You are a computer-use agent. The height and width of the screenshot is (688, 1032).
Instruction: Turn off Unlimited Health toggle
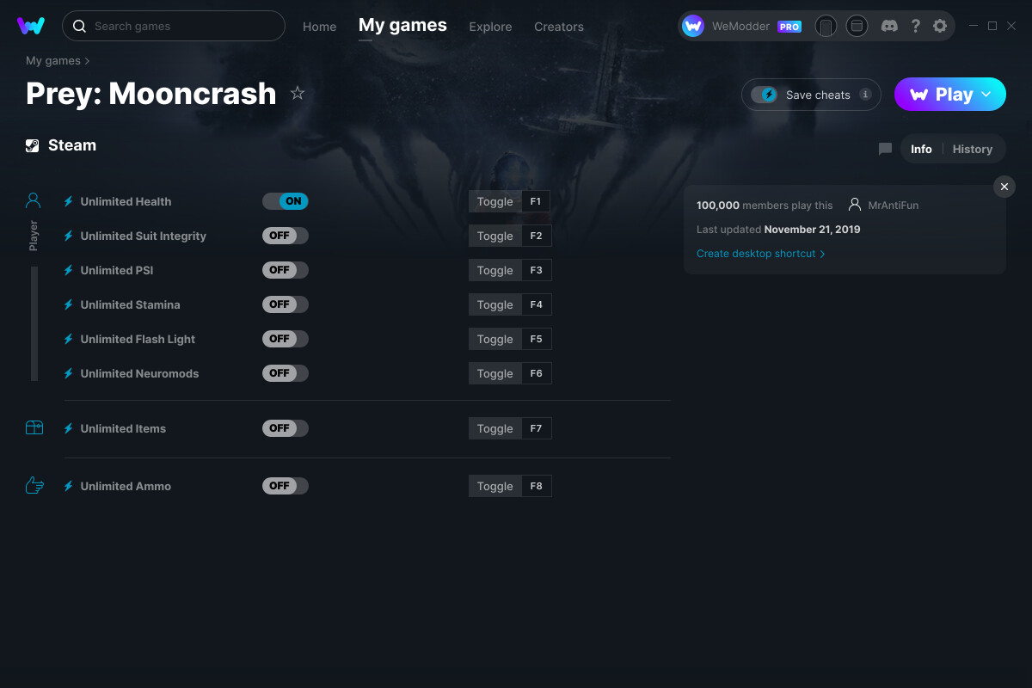point(286,201)
